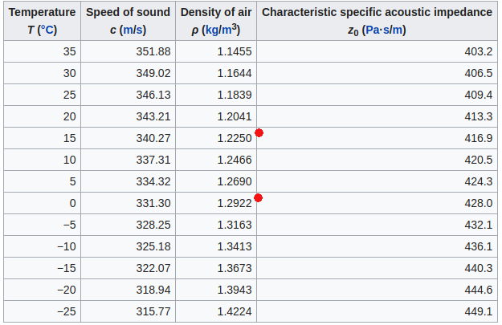
Task: Select the Speed of sound header
Action: click(129, 13)
